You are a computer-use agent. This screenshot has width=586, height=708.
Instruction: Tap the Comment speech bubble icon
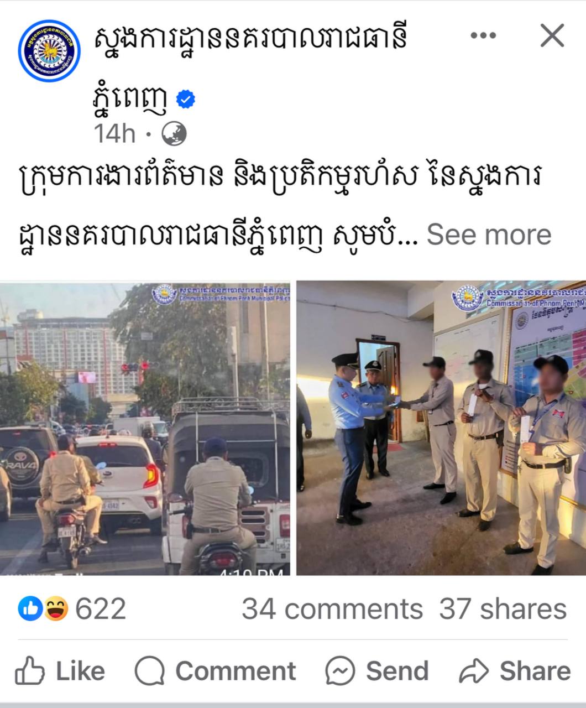149,671
